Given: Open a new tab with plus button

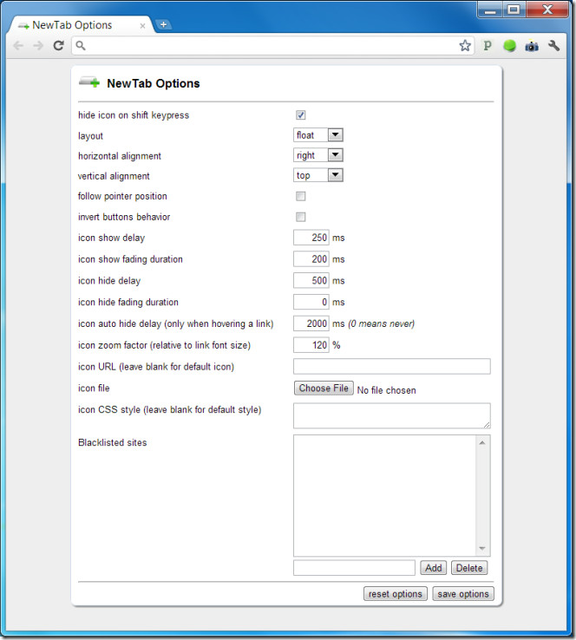Looking at the screenshot, I should pyautogui.click(x=163, y=24).
